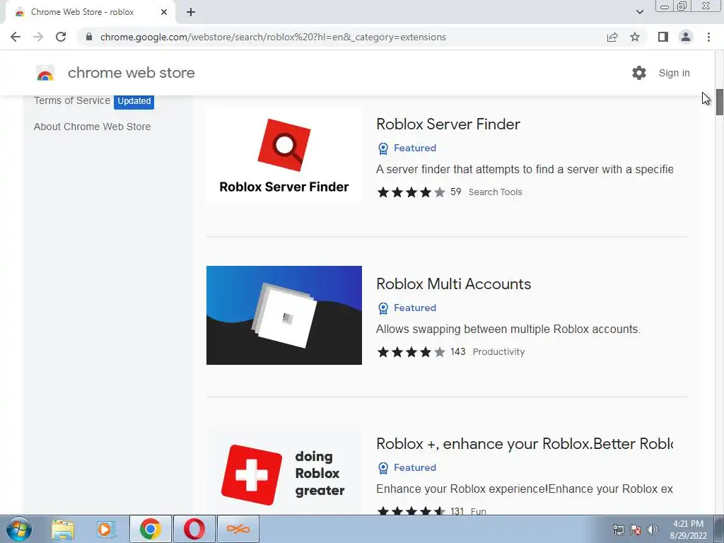The width and height of the screenshot is (724, 543).
Task: Sign in to Chrome Web Store
Action: (674, 73)
